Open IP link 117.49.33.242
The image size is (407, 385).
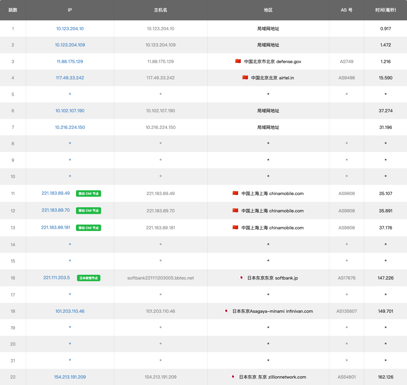(x=70, y=78)
